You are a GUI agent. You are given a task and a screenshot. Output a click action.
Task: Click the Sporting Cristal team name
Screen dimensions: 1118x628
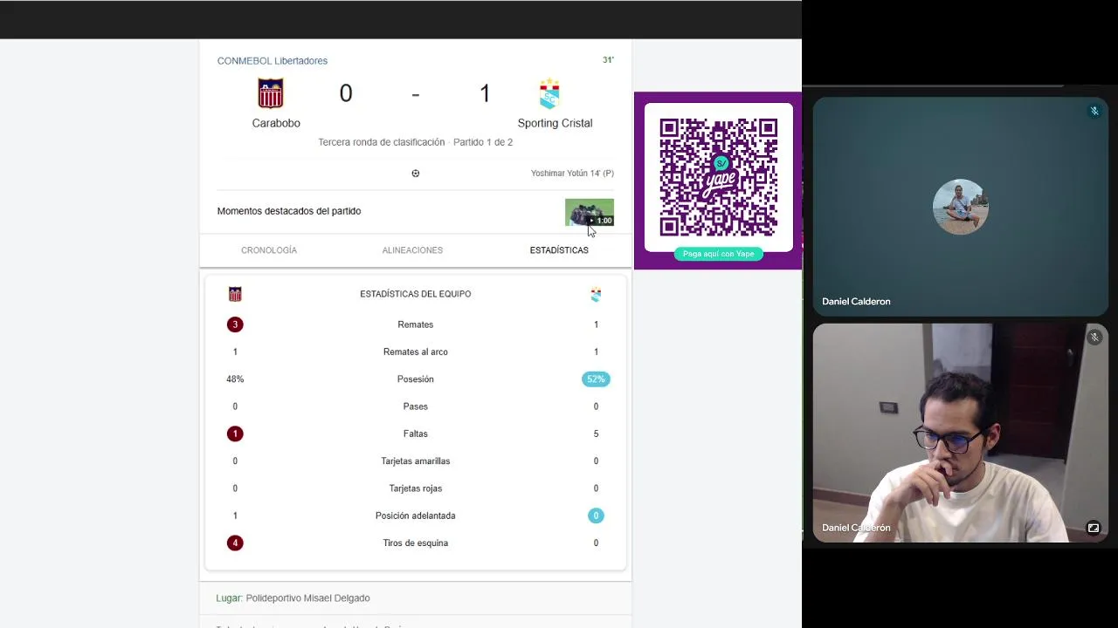point(555,123)
